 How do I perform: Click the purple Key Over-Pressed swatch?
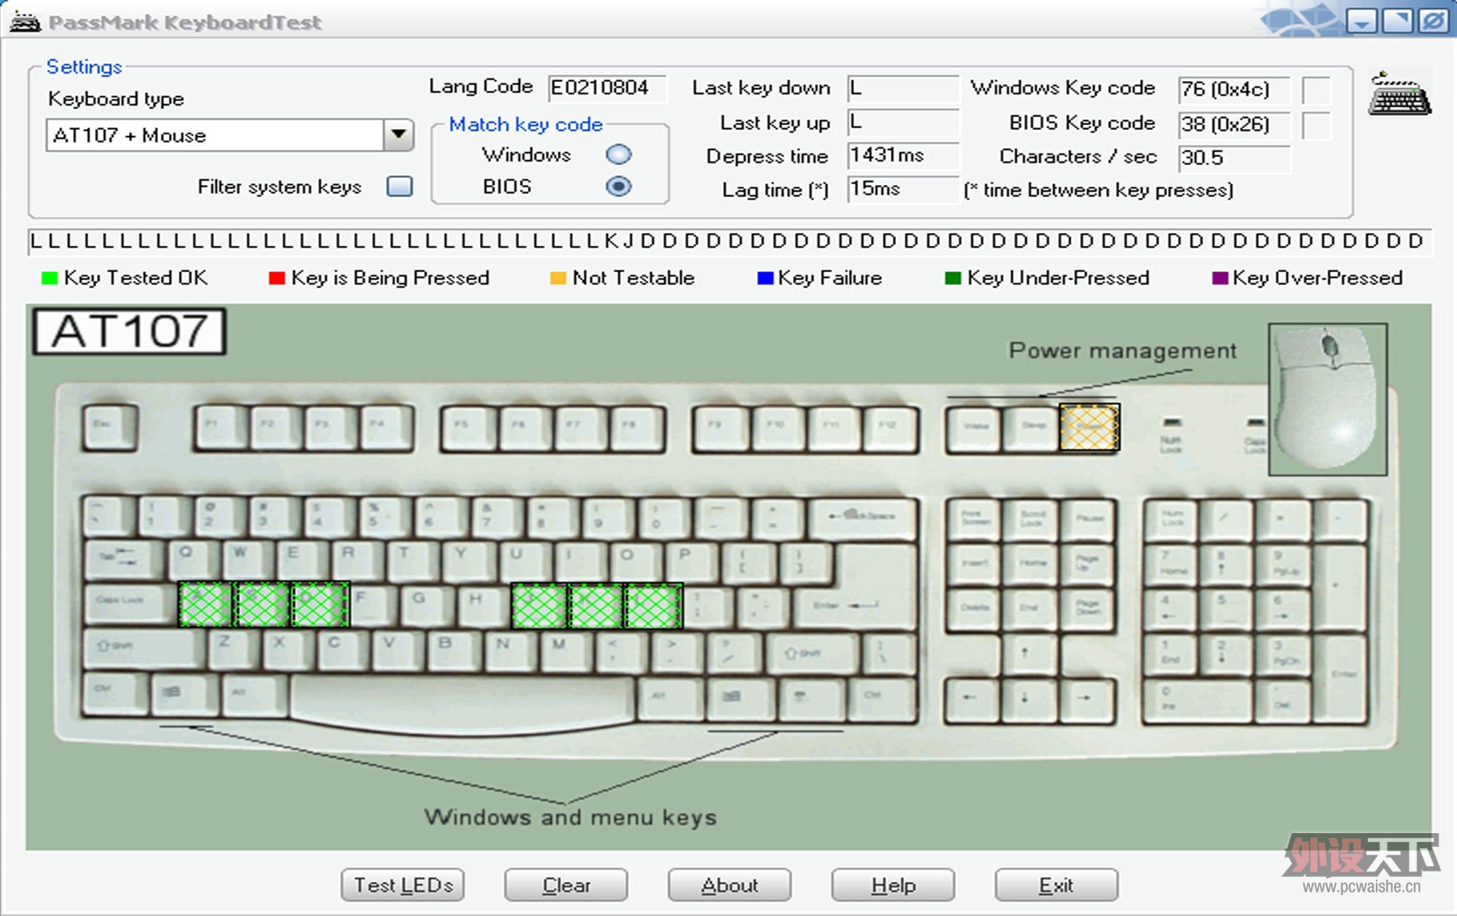point(1221,278)
